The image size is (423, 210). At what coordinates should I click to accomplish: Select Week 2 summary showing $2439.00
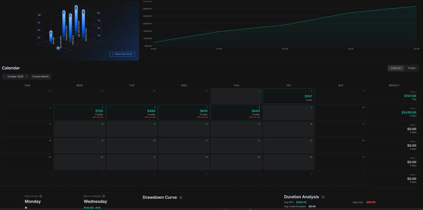pos(394,113)
